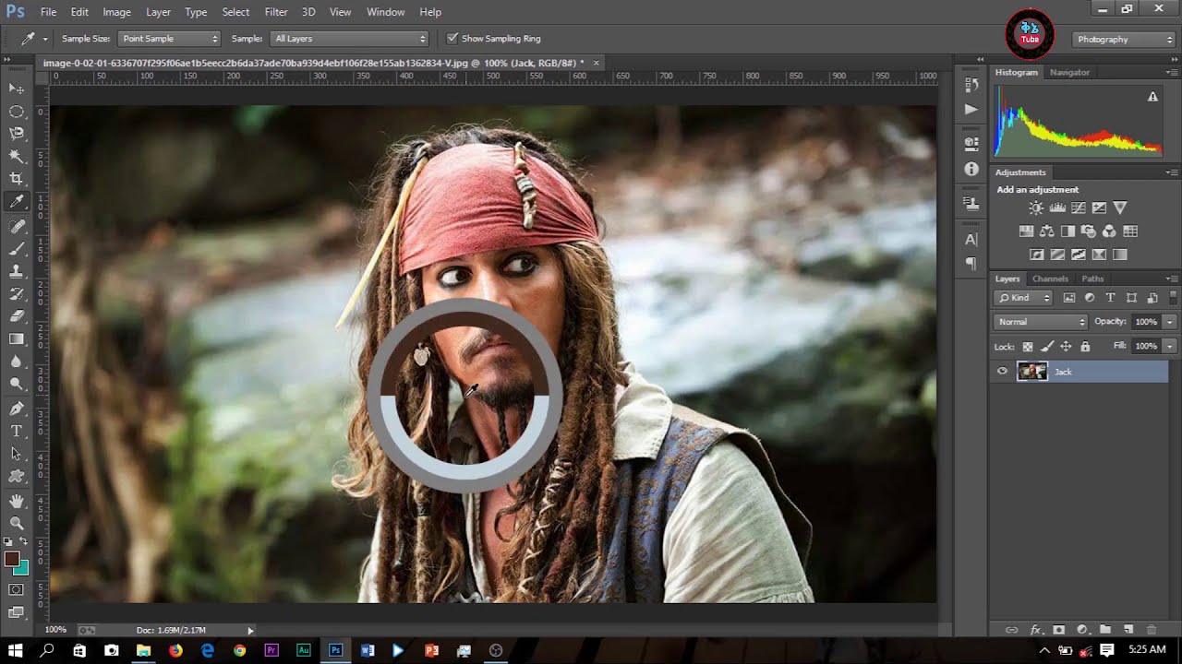Select the Clone Stamp tool
This screenshot has width=1182, height=664.
pyautogui.click(x=17, y=271)
